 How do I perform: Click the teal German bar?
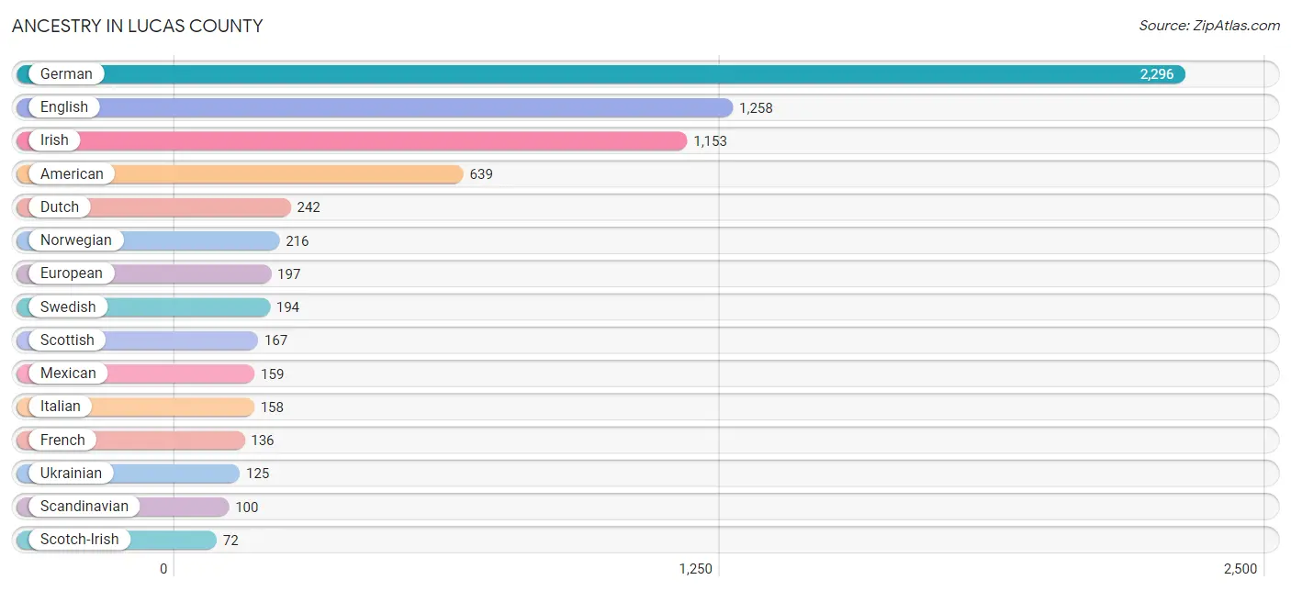pos(601,74)
